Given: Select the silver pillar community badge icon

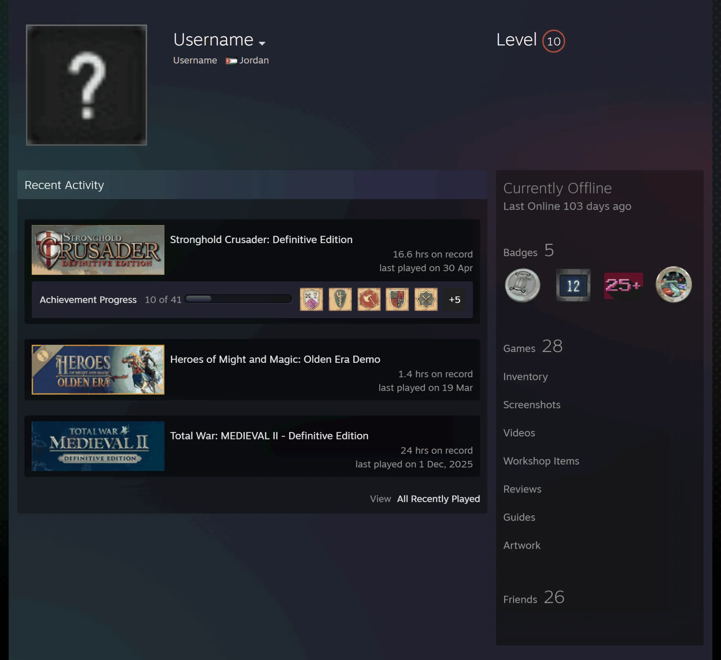Looking at the screenshot, I should [523, 285].
